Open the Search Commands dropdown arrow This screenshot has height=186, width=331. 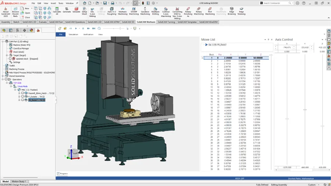point(293,3)
